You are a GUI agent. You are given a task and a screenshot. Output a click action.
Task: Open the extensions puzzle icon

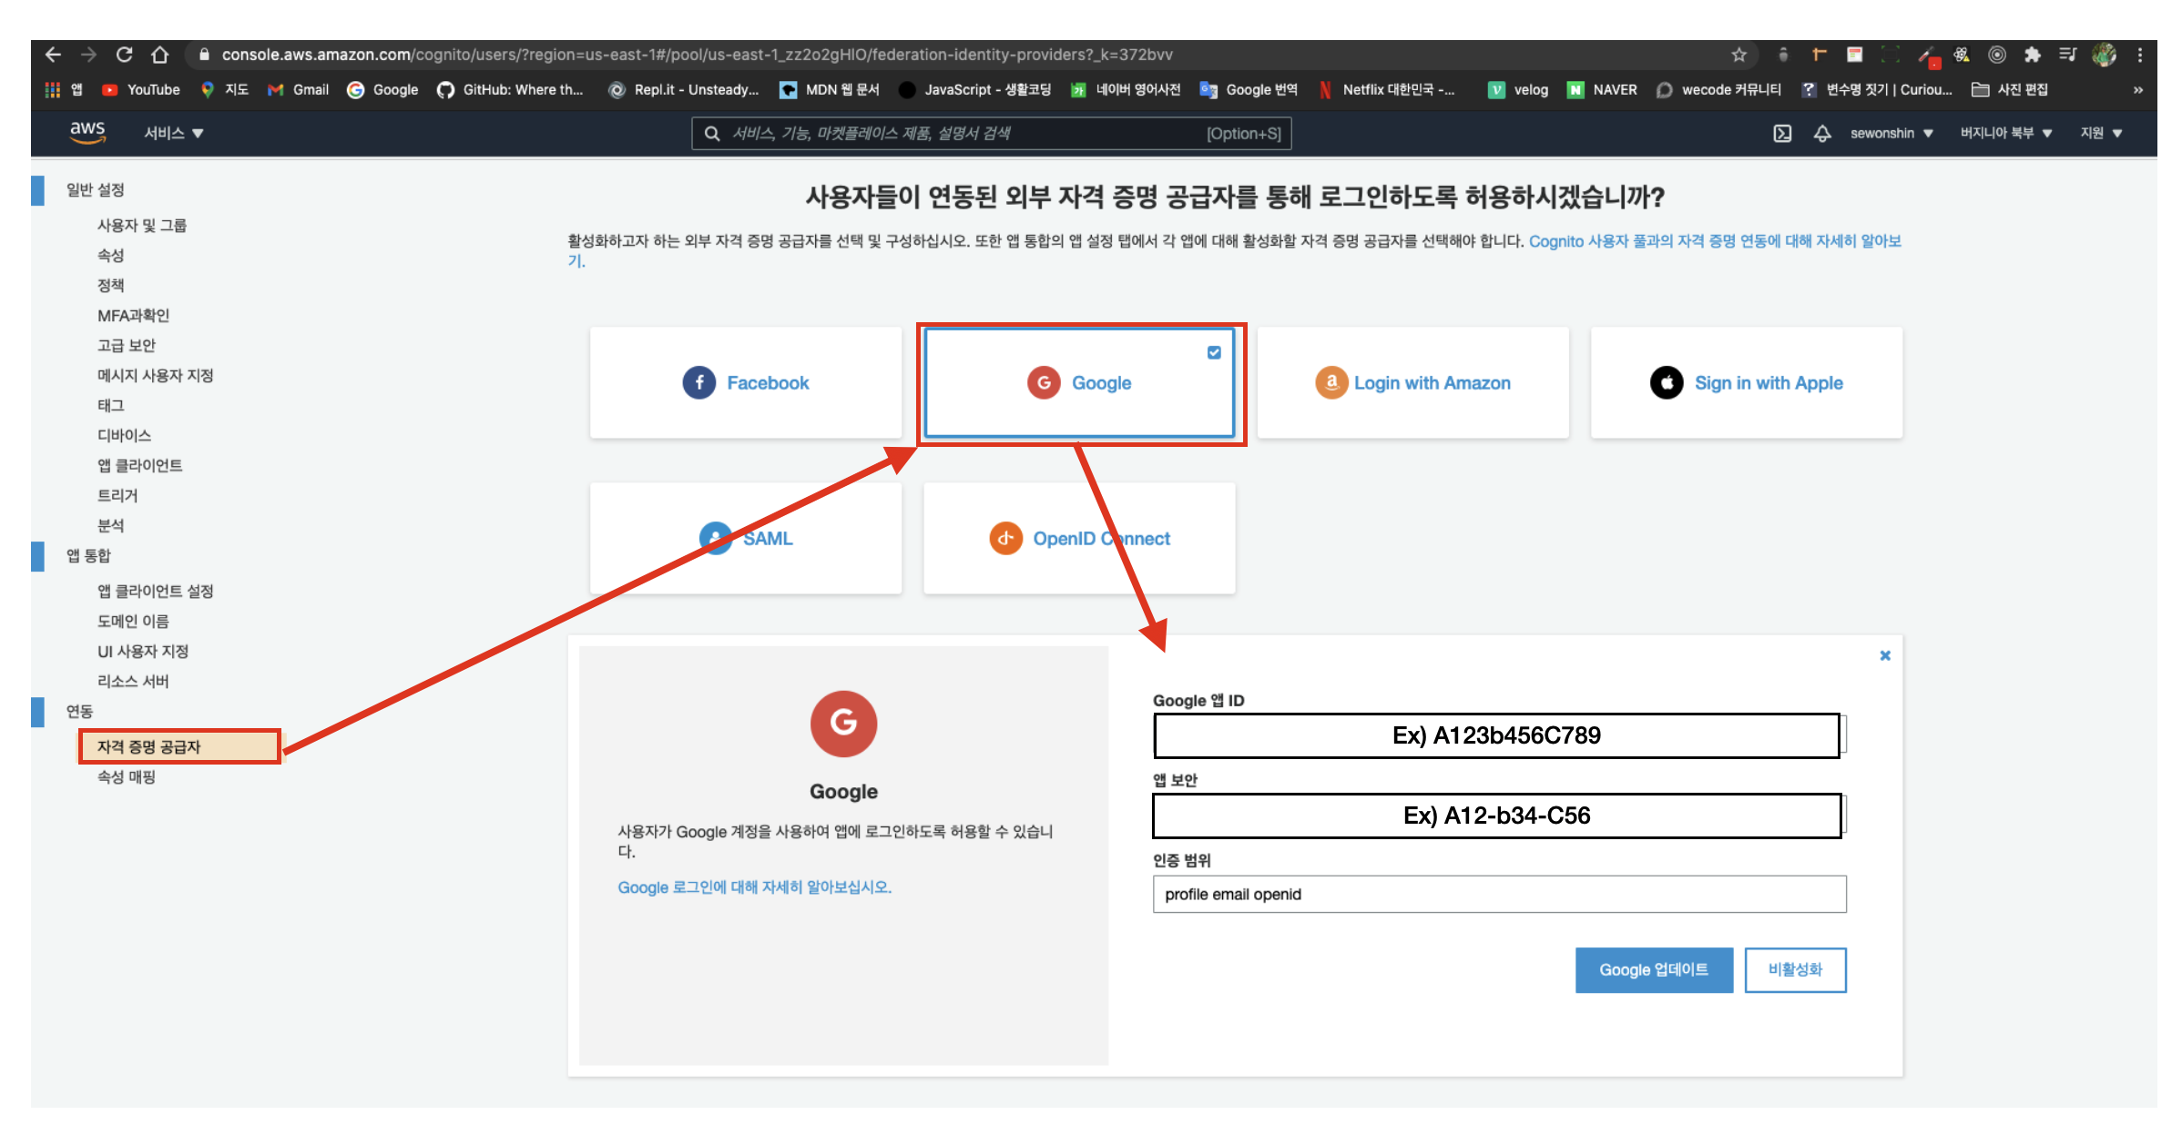pos(2032,55)
